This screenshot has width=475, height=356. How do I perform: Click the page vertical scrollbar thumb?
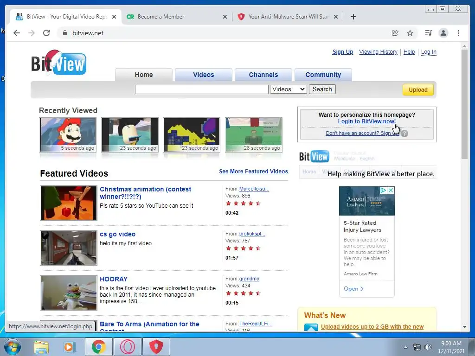464,104
